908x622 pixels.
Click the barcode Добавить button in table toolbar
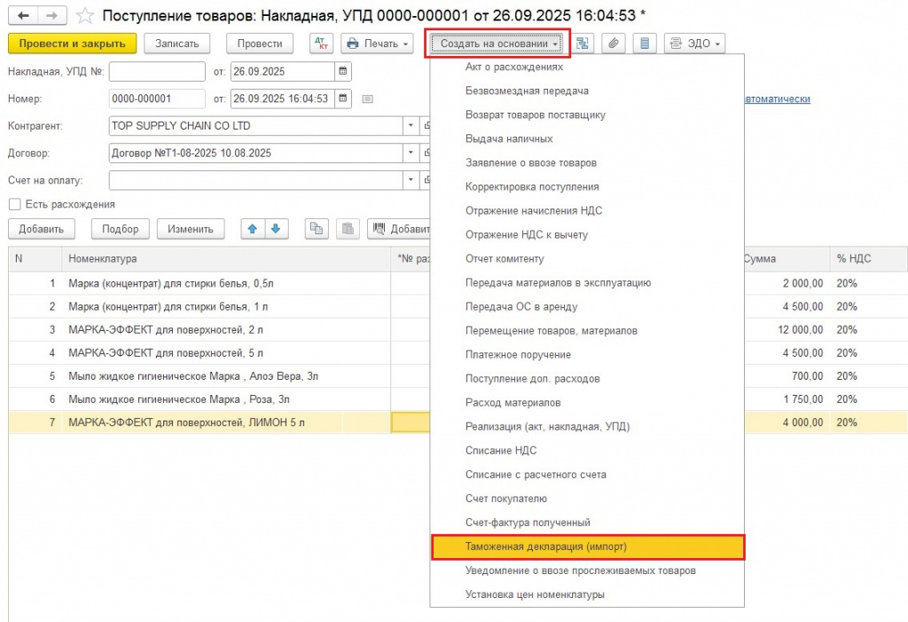(x=399, y=229)
